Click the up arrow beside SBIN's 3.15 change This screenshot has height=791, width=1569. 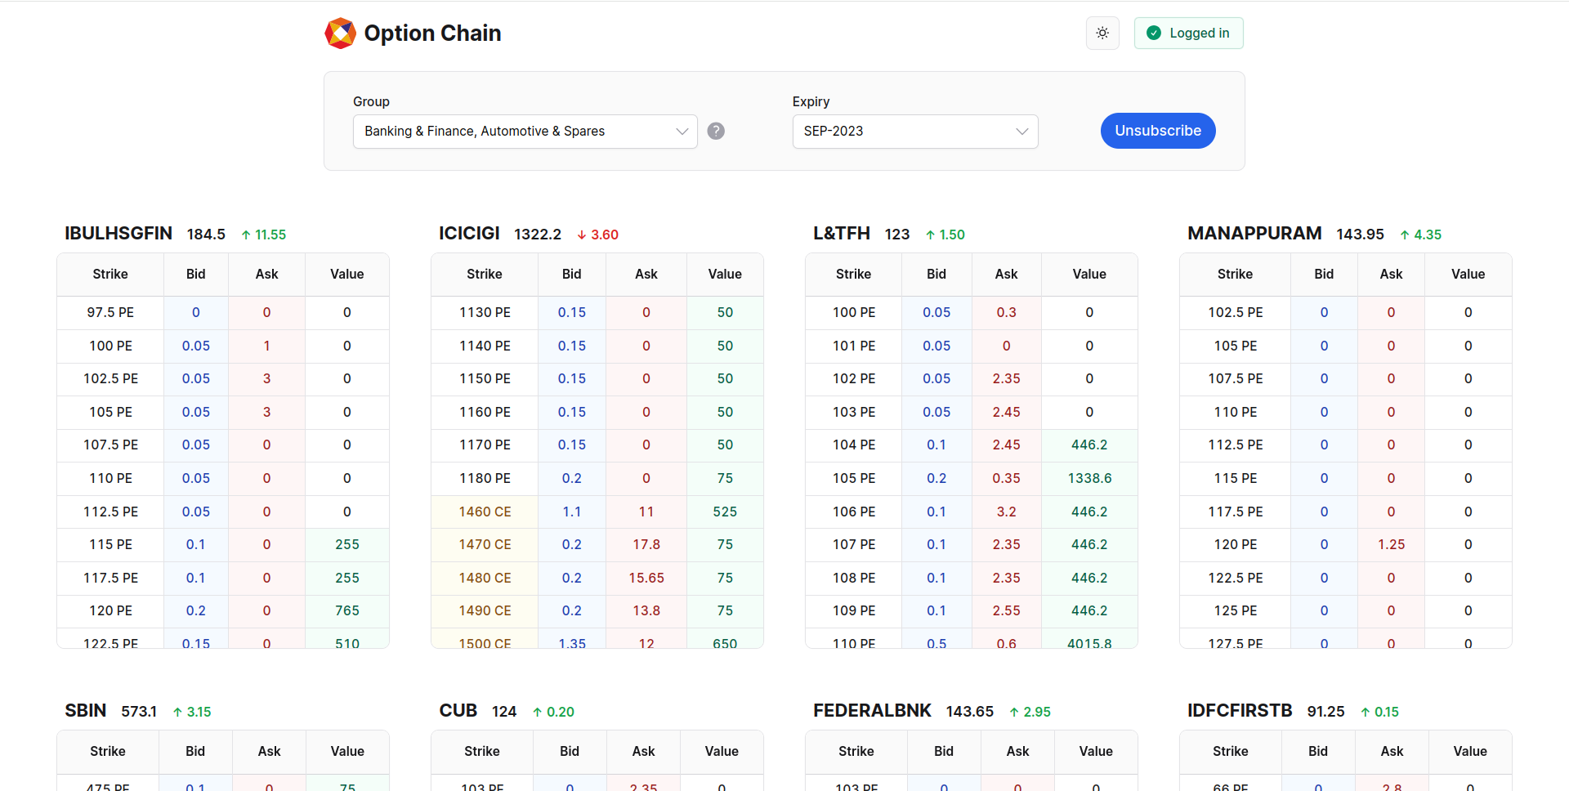pos(177,712)
